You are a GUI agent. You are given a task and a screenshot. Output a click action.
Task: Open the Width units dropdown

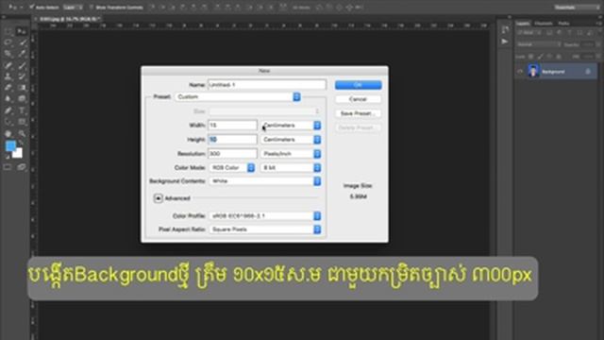291,126
